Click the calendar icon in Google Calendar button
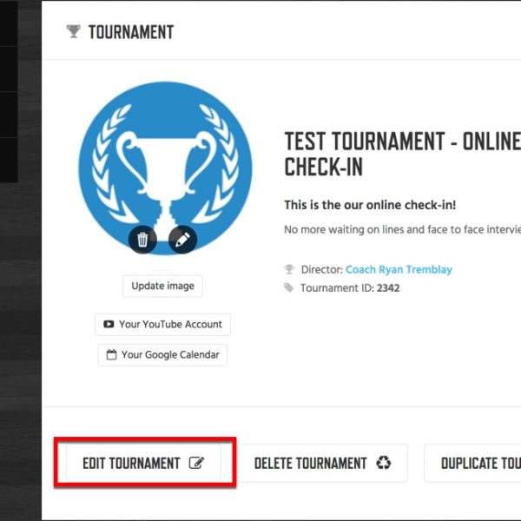Viewport: 521px width, 521px height. (111, 354)
